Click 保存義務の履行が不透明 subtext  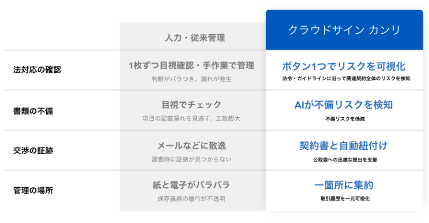click(x=191, y=199)
